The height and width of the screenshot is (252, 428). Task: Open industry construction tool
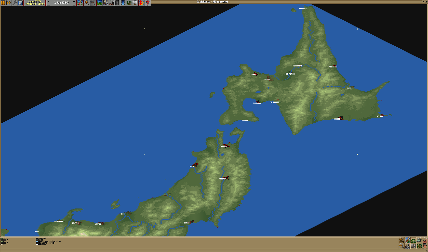(x=111, y=3)
